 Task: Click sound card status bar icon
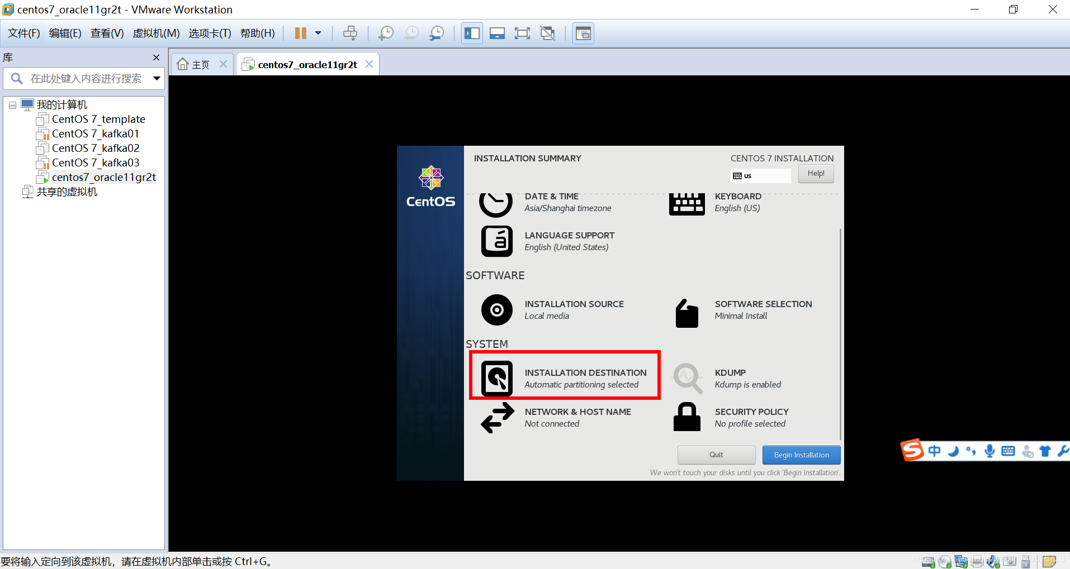click(x=993, y=561)
